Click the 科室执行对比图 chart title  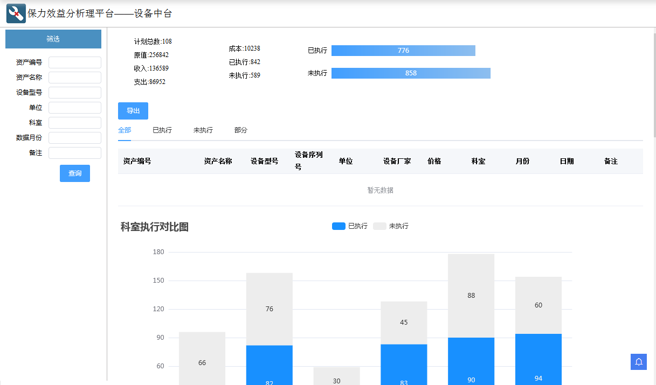click(x=155, y=227)
